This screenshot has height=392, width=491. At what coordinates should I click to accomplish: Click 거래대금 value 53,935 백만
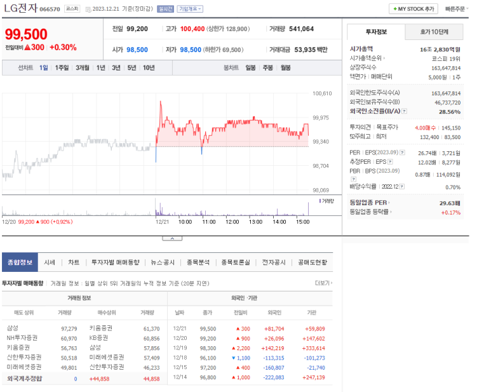pyautogui.click(x=311, y=50)
